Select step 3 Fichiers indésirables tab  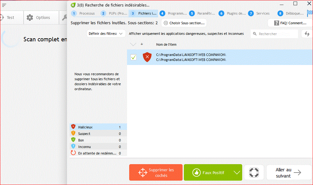point(143,13)
